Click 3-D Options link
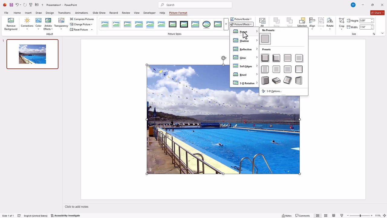Image resolution: width=387 pixels, height=218 pixels. coord(272,91)
